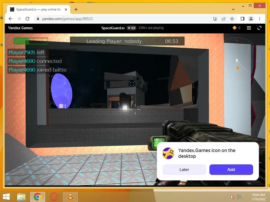Image resolution: width=270 pixels, height=202 pixels.
Task: Launch Opera from the taskbar
Action: (54, 197)
